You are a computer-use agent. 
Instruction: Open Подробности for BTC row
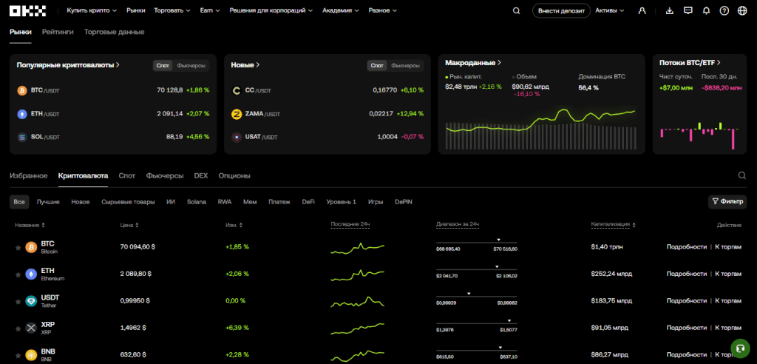tap(687, 247)
